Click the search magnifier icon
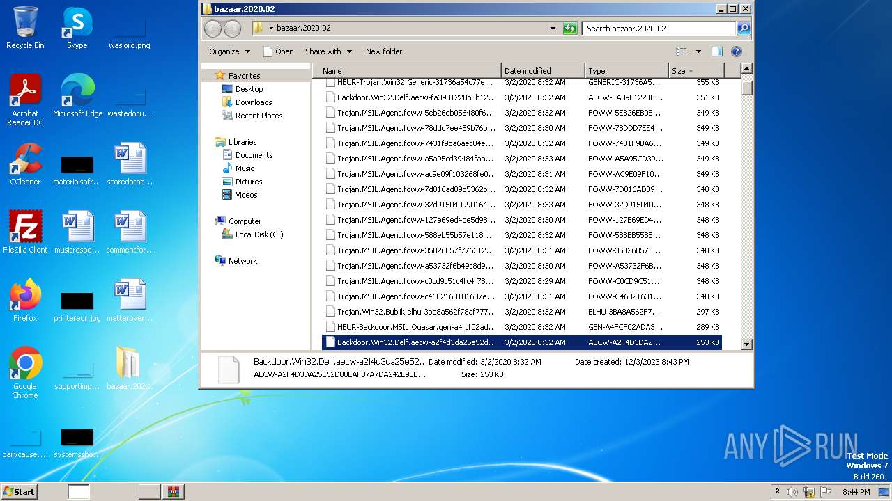 click(x=744, y=29)
